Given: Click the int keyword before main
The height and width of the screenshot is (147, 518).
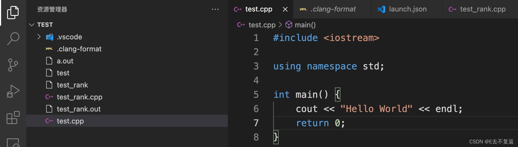Looking at the screenshot, I should point(281,95).
